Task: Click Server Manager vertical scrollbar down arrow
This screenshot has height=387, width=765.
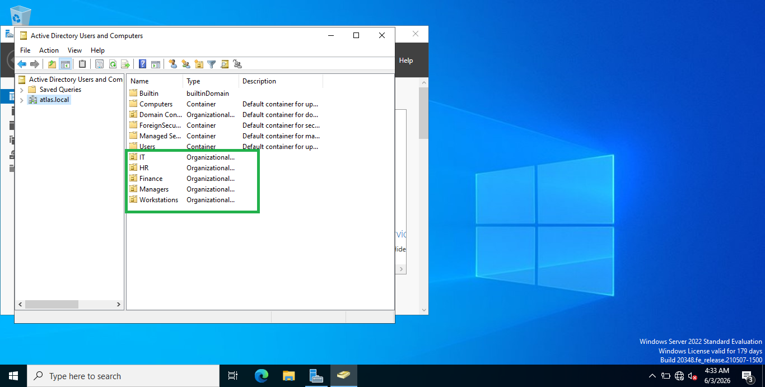Action: click(424, 310)
